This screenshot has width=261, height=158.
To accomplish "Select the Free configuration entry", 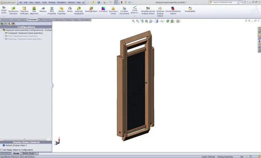I will 23,36.
